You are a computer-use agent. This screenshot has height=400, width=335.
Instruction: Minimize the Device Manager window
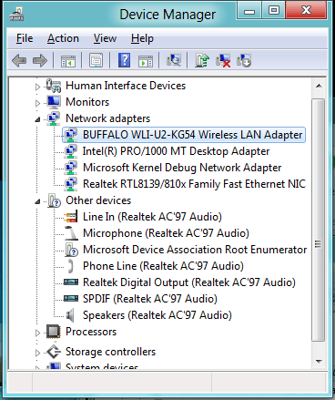pos(249,11)
